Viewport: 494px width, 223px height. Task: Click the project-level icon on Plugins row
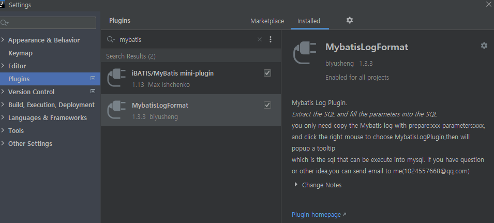(x=93, y=78)
